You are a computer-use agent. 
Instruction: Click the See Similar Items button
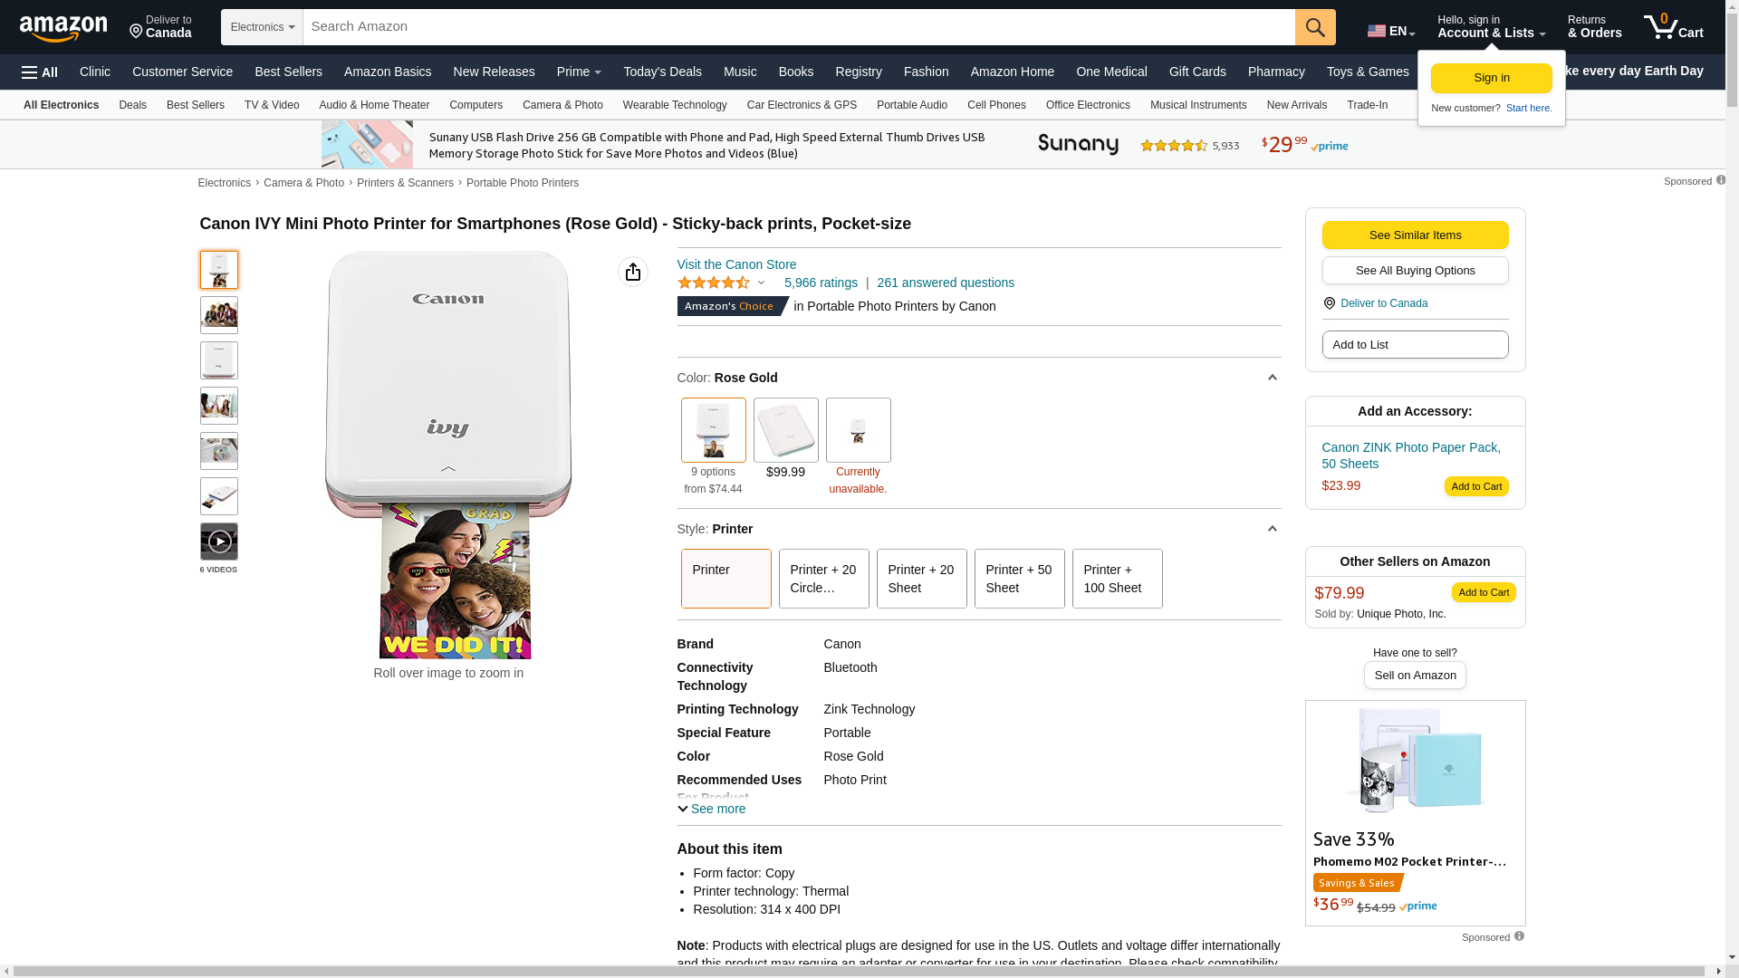click(1415, 235)
